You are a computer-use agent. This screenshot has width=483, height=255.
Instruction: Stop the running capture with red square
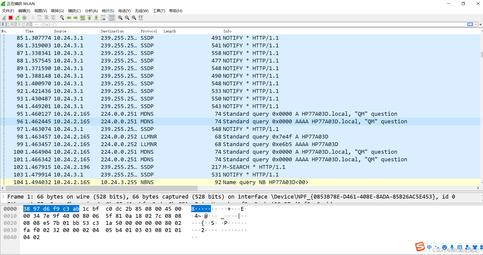coord(11,18)
